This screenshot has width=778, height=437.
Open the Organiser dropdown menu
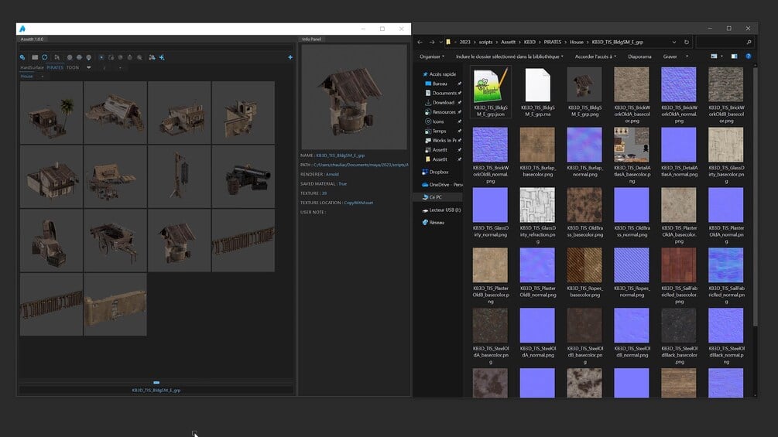pos(432,56)
